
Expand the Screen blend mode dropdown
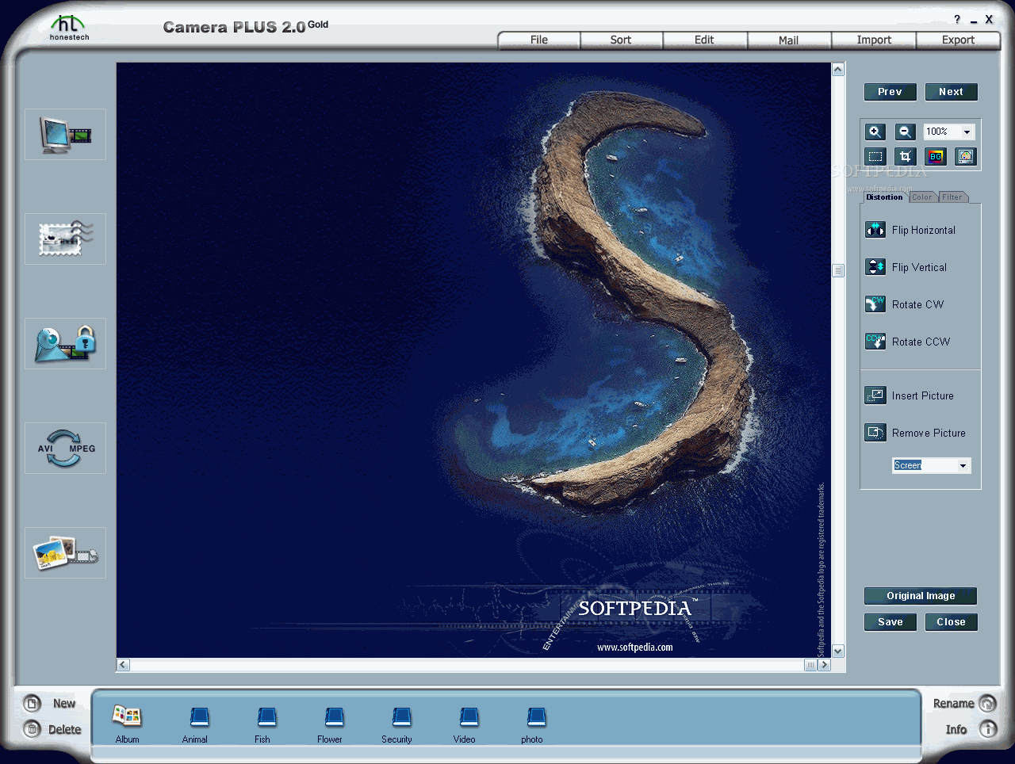coord(963,465)
